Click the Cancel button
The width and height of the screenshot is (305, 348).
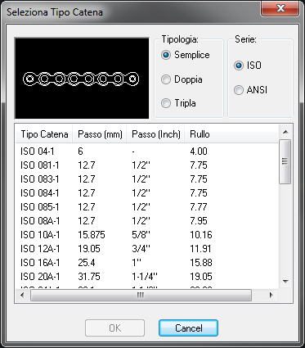pos(188,328)
